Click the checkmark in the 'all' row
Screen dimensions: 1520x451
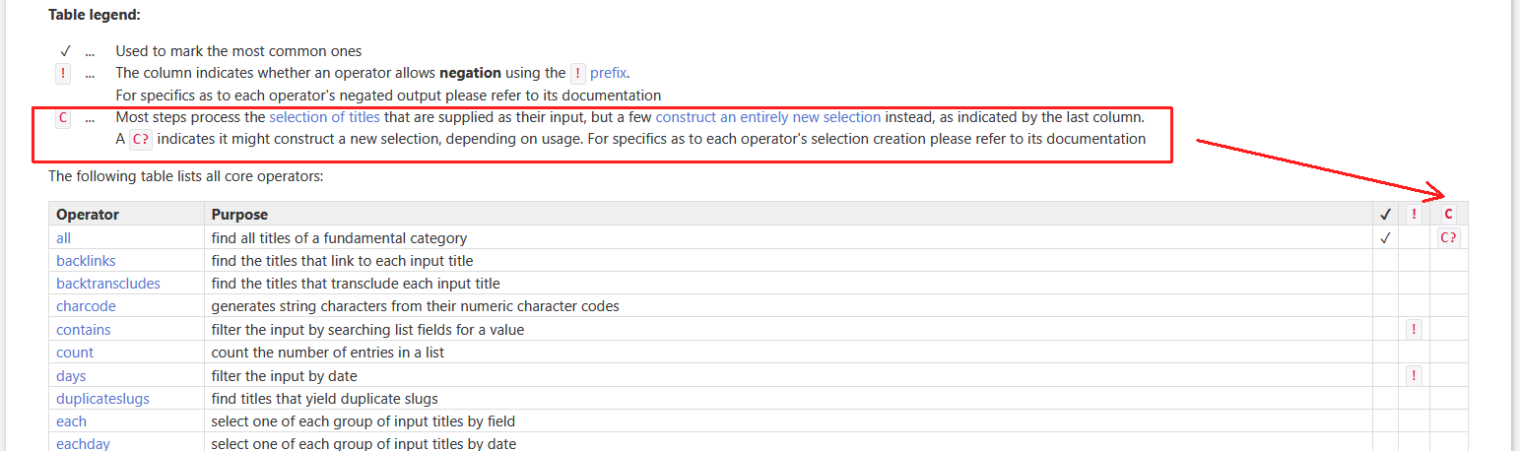click(1385, 237)
